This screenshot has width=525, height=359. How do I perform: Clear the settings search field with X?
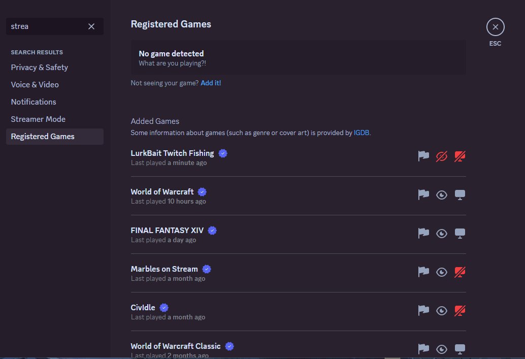coord(91,26)
